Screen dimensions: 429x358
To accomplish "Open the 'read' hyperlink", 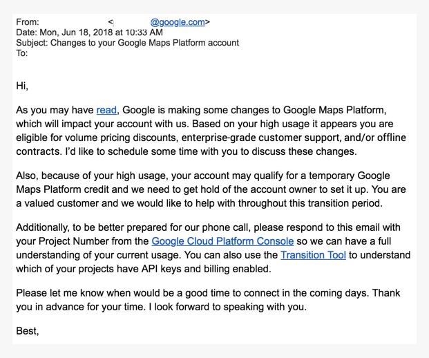I will (x=106, y=110).
